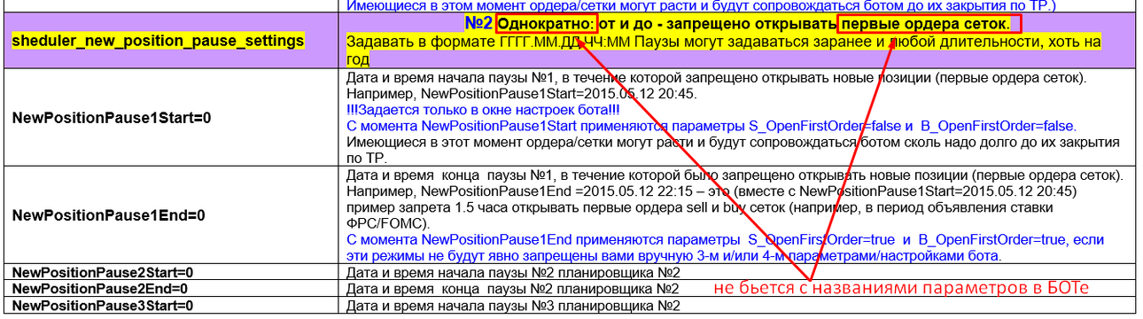Click the red '!!!Задается только в окне настроек бота!!!' text
The image size is (1143, 319).
tap(483, 110)
